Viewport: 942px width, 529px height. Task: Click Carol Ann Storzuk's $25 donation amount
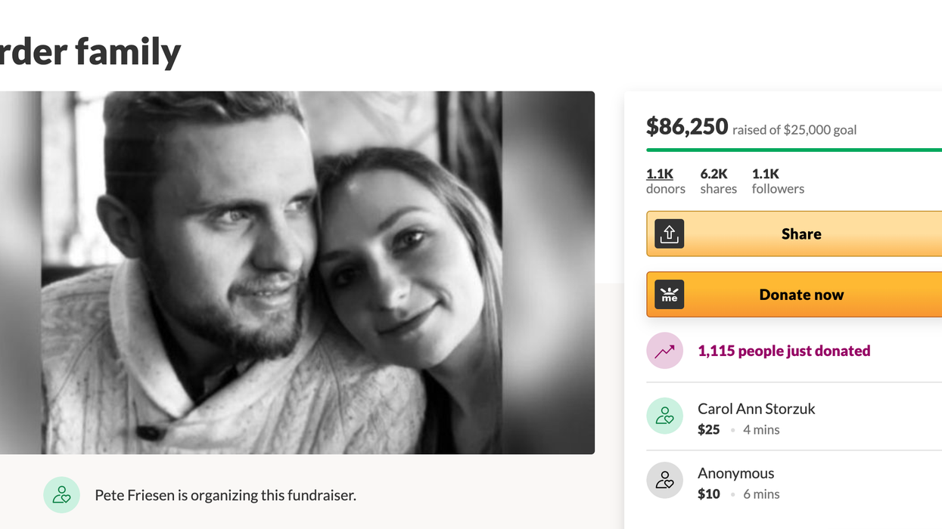(708, 429)
